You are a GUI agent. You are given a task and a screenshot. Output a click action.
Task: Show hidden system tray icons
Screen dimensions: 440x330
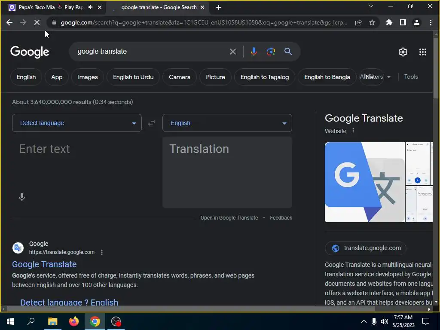click(364, 321)
